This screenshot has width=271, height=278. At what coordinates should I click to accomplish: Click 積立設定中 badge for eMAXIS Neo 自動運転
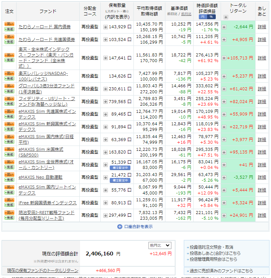click(120, 180)
